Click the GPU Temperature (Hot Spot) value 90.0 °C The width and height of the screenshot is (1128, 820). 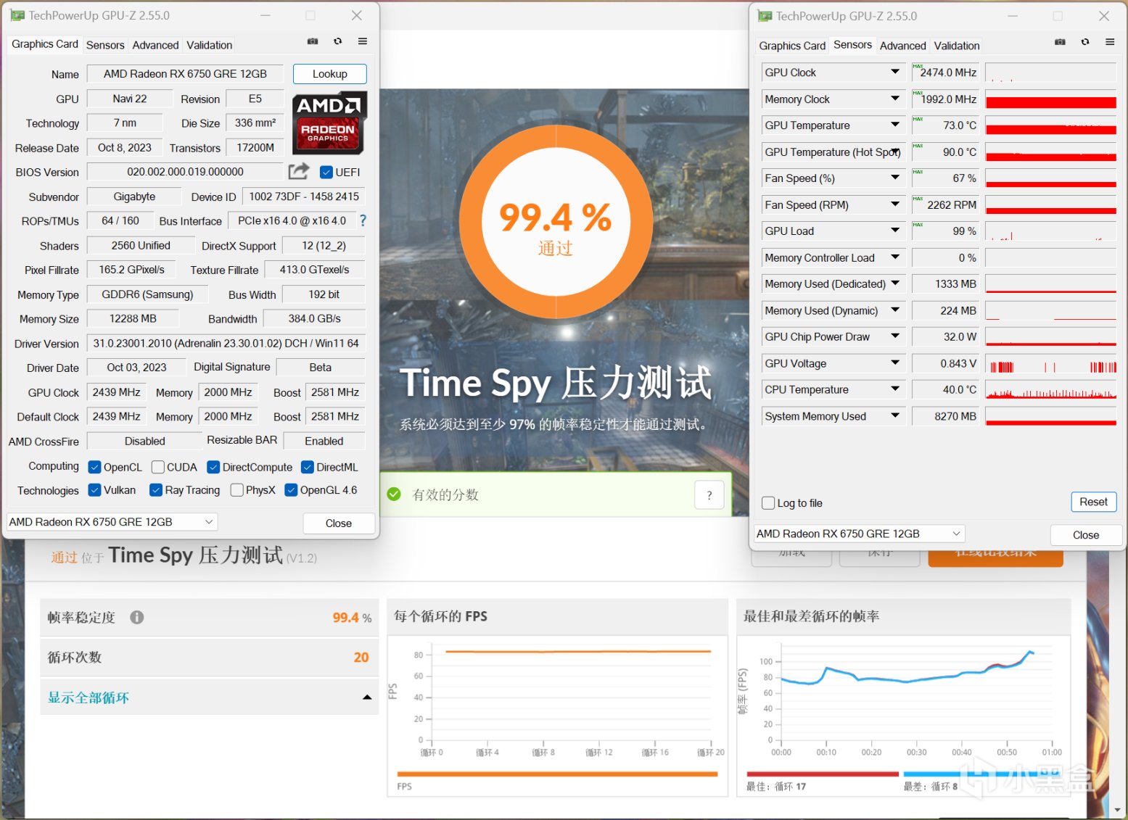tap(944, 152)
